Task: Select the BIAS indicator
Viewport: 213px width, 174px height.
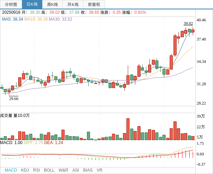Action: pos(88,170)
